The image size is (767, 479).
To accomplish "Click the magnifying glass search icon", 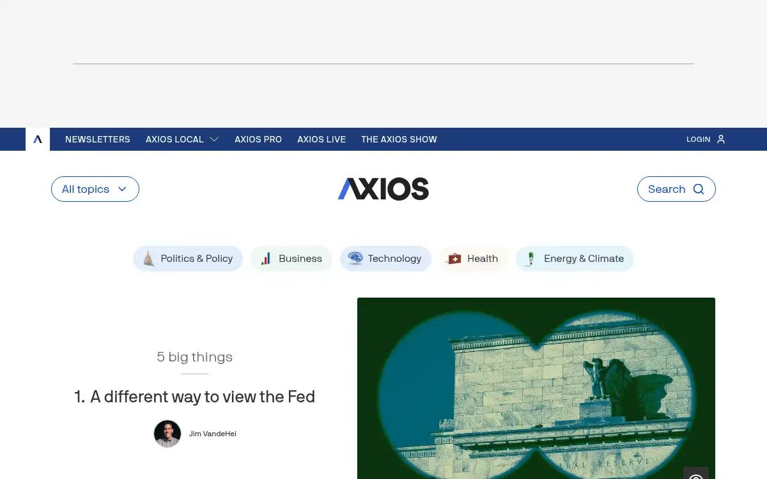I will coord(699,189).
